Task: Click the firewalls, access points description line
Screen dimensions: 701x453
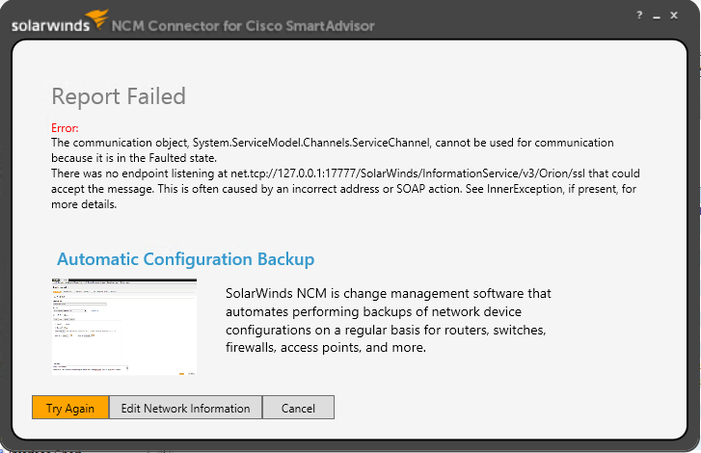Action: tap(325, 348)
